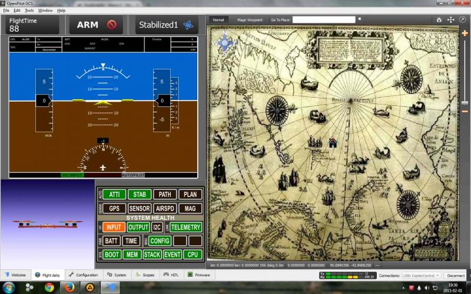
Task: Open the Scopes tab
Action: (x=145, y=275)
